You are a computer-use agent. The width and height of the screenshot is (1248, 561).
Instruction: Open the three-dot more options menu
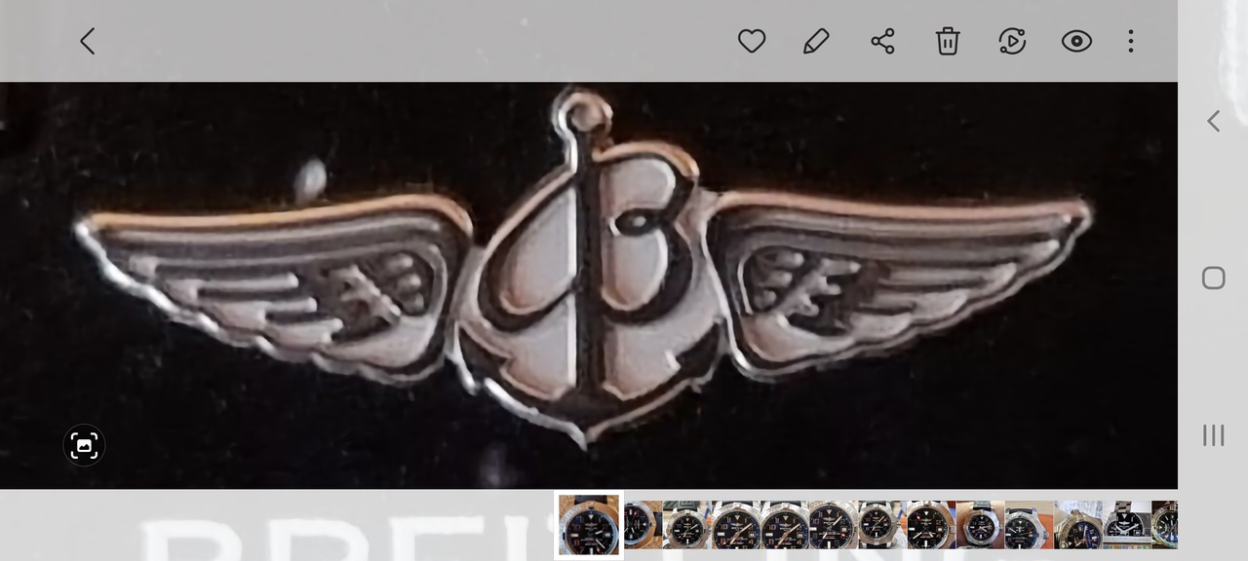pos(1131,41)
